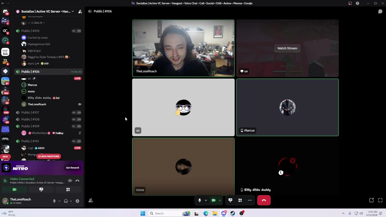
Task: Disconnect using the sidebar hang-up icon
Action: click(x=77, y=181)
